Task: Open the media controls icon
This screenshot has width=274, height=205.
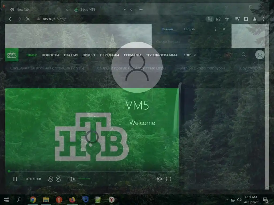Action: [237, 19]
